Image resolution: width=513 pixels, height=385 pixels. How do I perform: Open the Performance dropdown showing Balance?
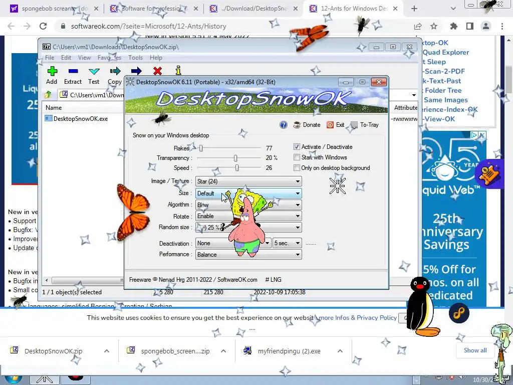click(248, 254)
